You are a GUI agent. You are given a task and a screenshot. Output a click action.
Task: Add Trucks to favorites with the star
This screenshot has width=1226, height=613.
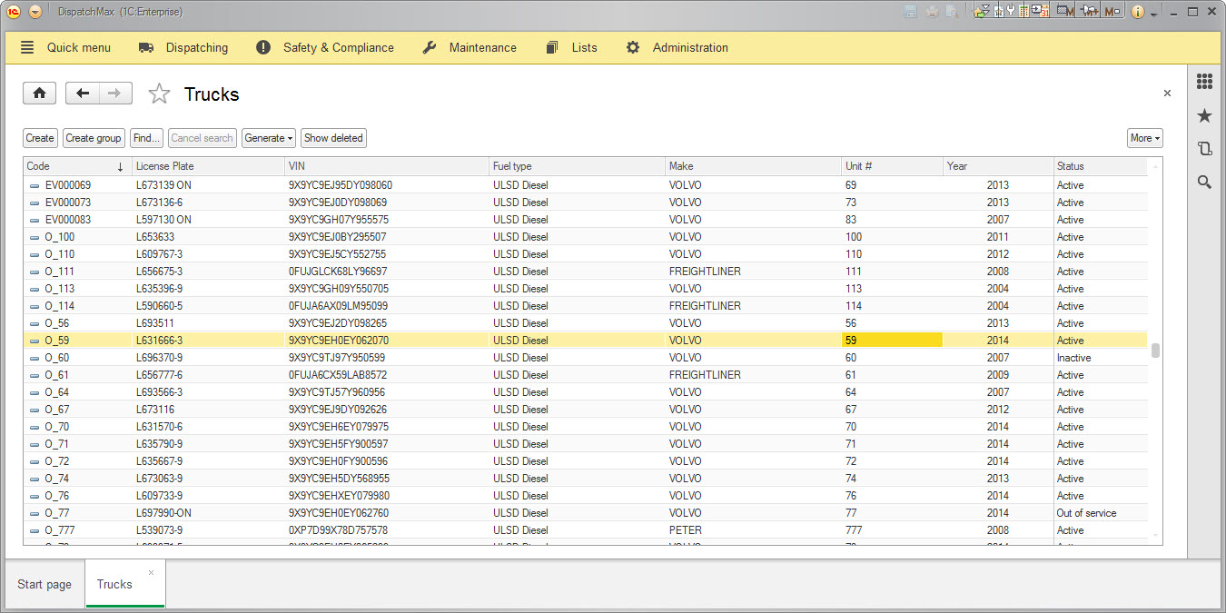[159, 94]
